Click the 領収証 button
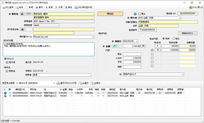This screenshot has width=204, height=123. pyautogui.click(x=110, y=14)
